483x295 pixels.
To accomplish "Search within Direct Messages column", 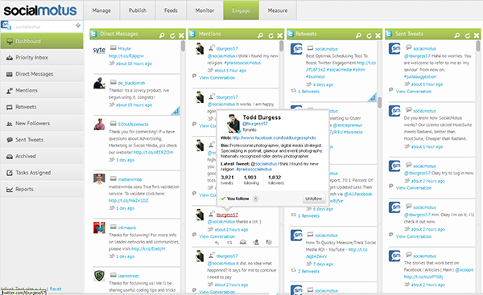I will [162, 35].
